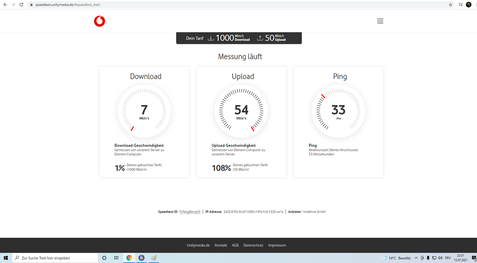Viewport: 477px width, 263px height.
Task: Open Task View on taskbar
Action: click(x=116, y=258)
